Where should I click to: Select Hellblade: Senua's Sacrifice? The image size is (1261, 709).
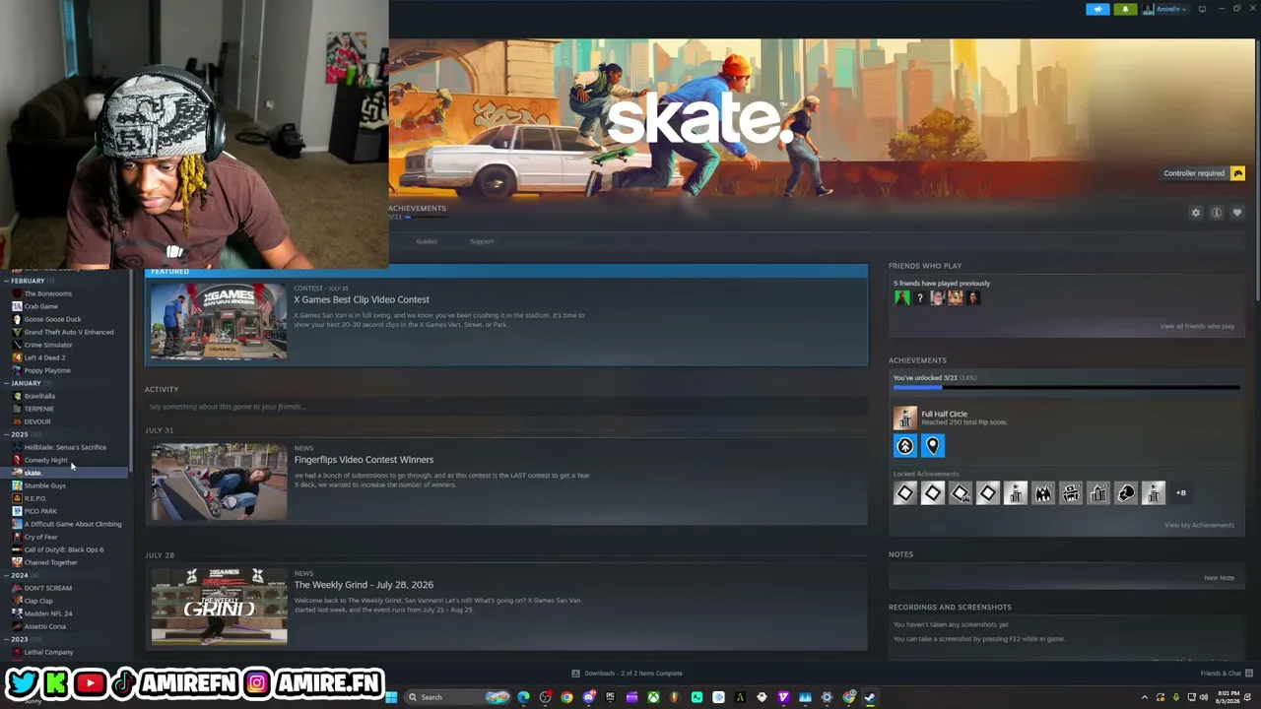point(65,447)
